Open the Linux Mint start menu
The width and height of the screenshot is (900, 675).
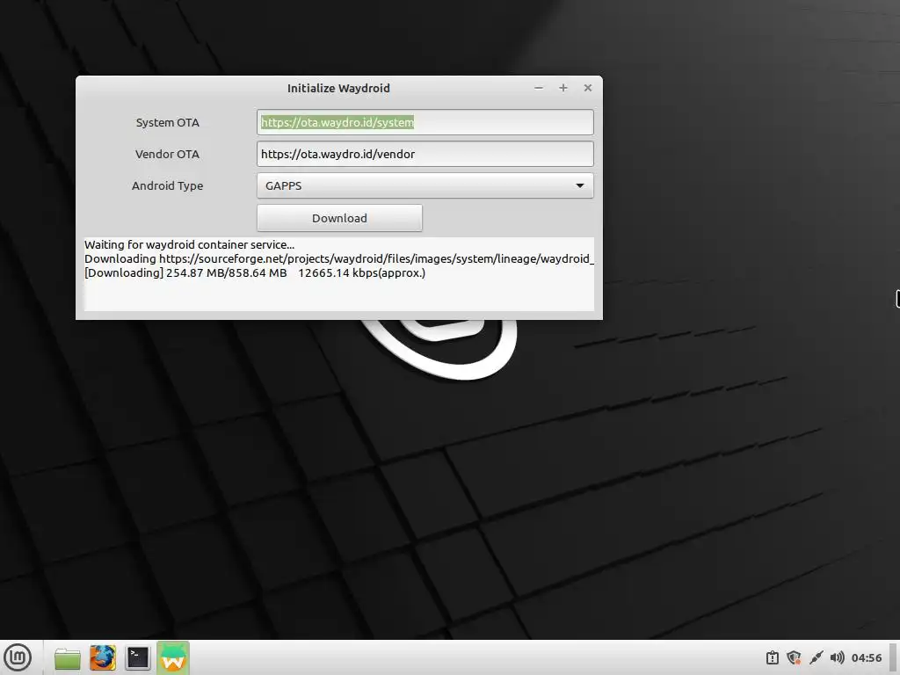pos(18,657)
